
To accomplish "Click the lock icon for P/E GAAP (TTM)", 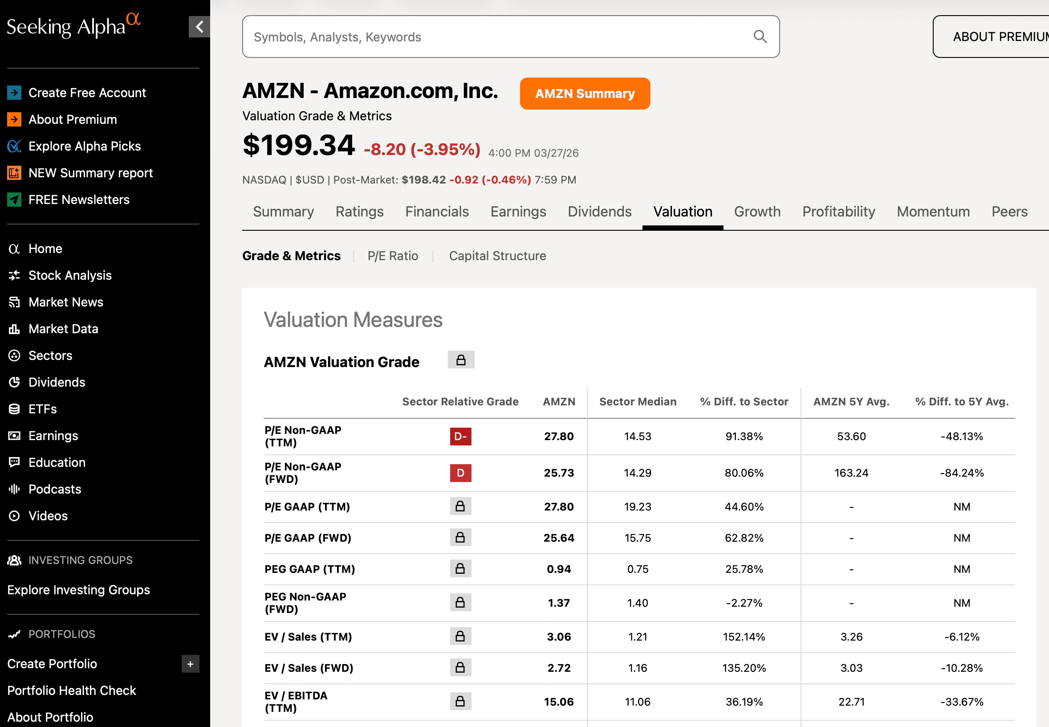I will 460,506.
